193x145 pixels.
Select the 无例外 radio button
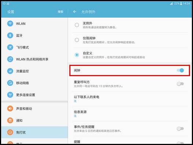77,25
